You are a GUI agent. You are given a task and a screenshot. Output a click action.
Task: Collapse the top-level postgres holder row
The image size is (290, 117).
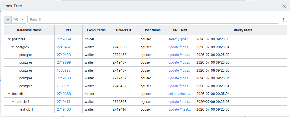pos(9,39)
